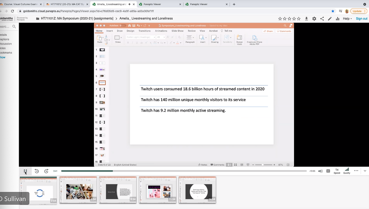Click the PowerPoint Share button
Screen dimensions: 369x209
click(268, 31)
